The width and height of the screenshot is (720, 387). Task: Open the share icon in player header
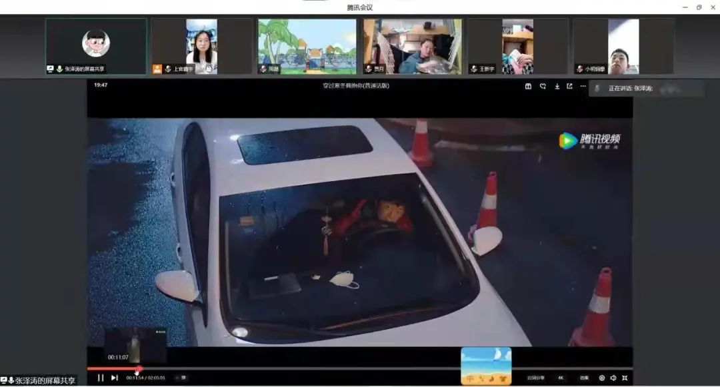pyautogui.click(x=569, y=86)
